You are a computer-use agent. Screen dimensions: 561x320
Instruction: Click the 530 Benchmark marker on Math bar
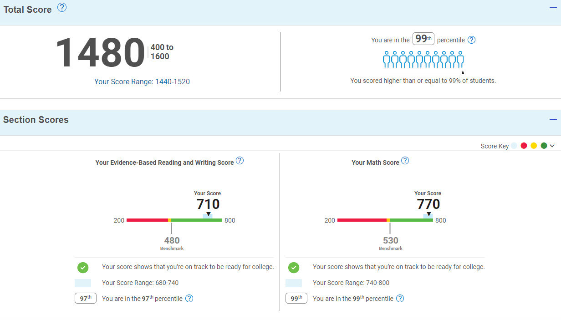[390, 240]
